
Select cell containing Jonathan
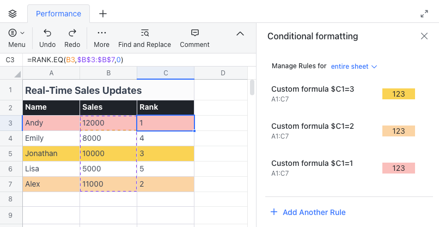click(x=51, y=154)
